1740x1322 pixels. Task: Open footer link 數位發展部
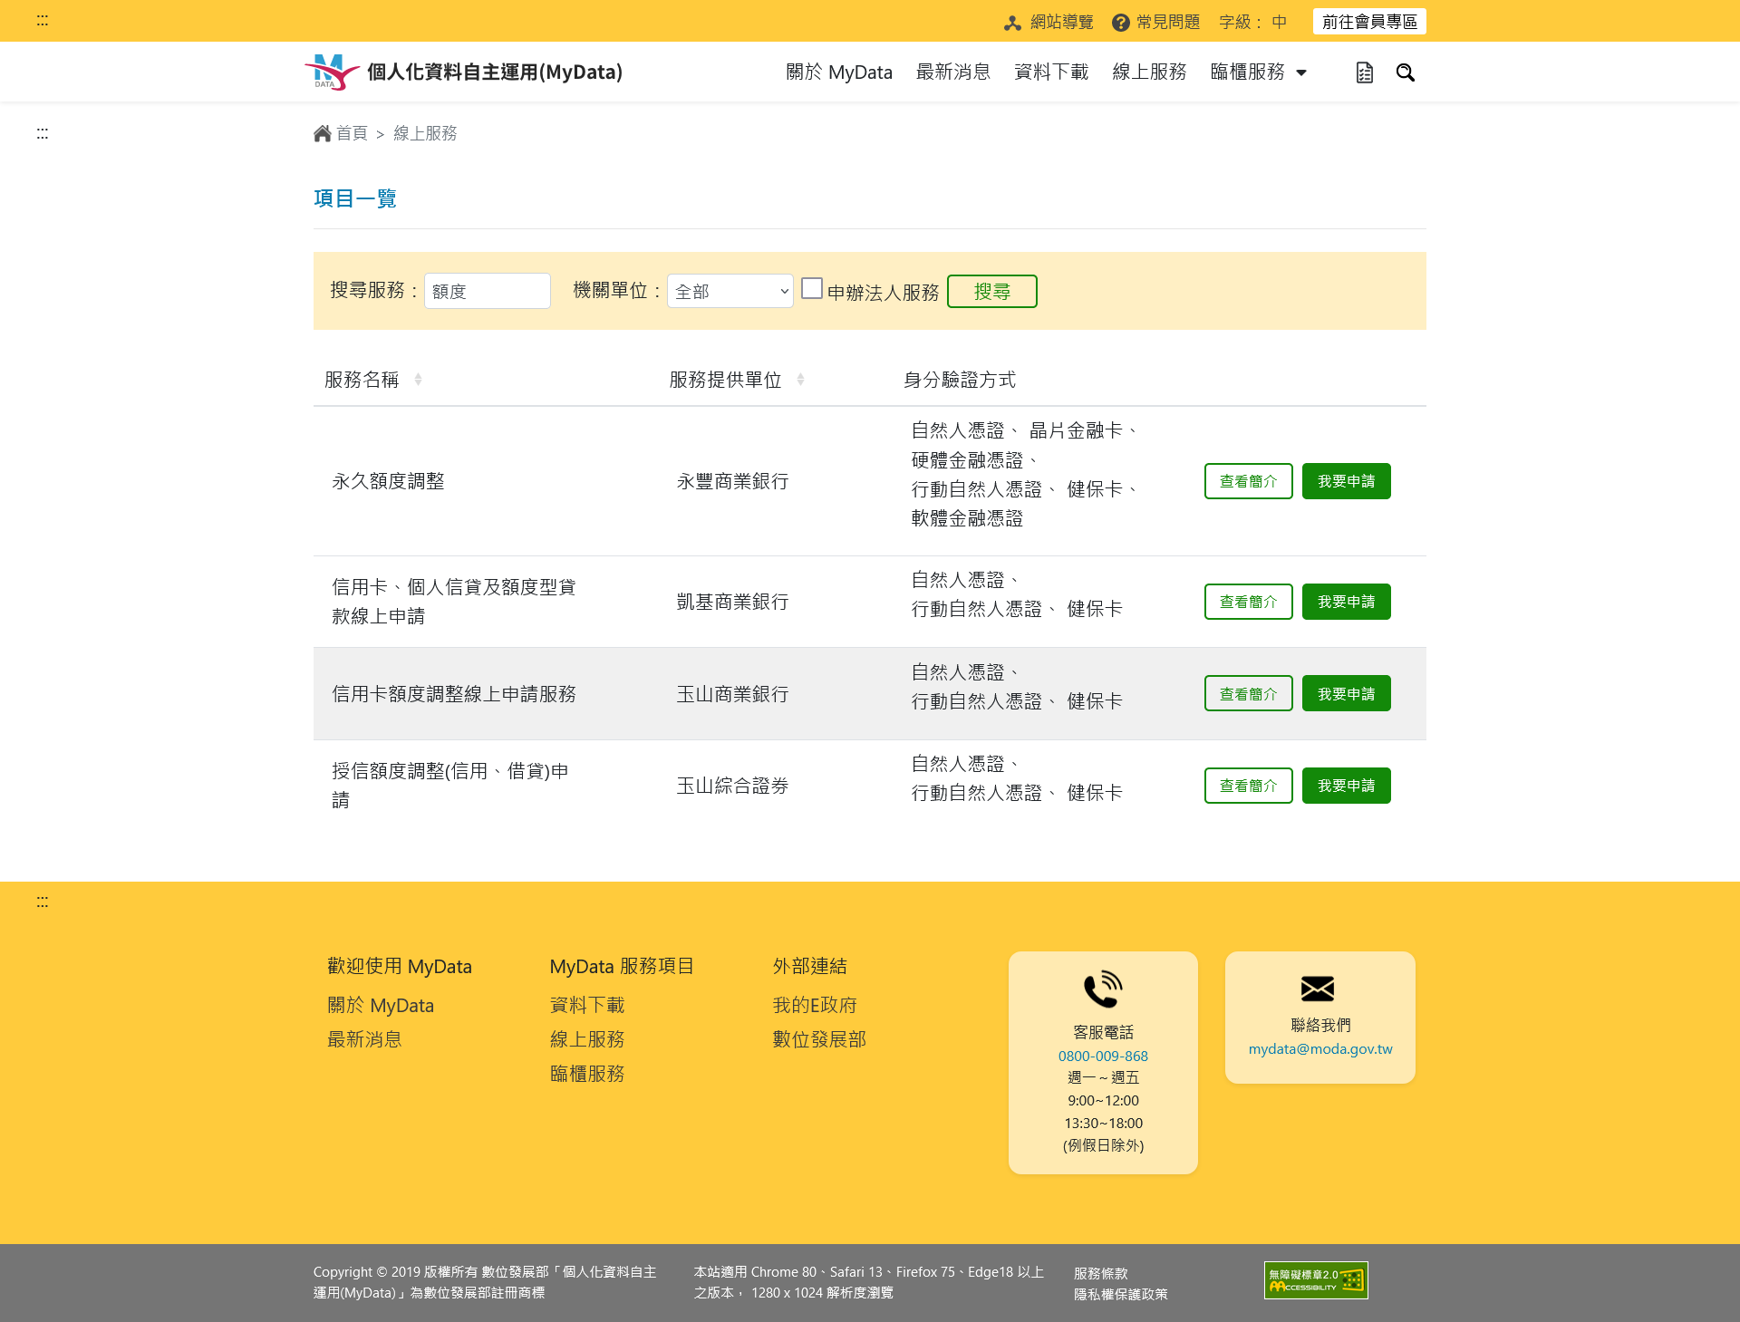(x=819, y=1039)
